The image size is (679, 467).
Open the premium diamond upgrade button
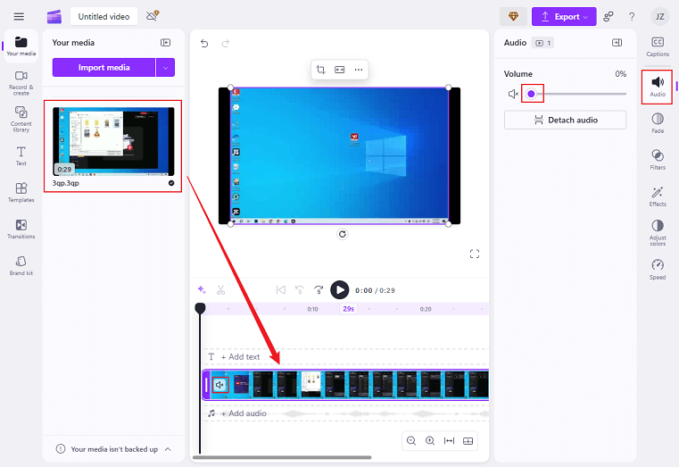click(x=513, y=16)
